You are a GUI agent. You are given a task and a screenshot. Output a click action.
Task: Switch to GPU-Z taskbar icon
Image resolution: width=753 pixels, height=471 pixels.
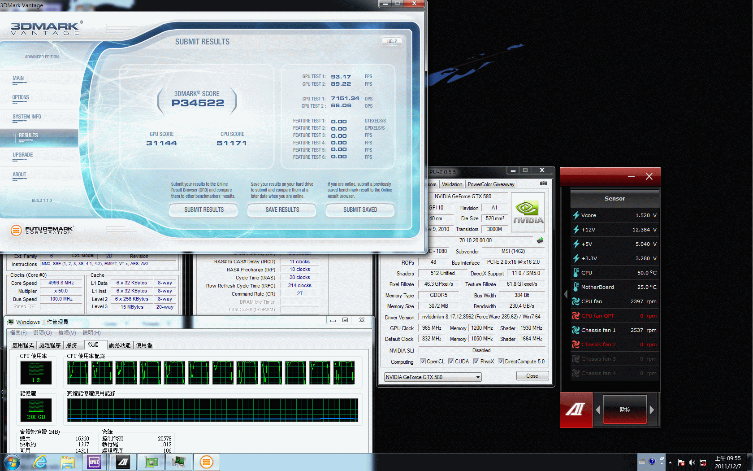pyautogui.click(x=151, y=462)
